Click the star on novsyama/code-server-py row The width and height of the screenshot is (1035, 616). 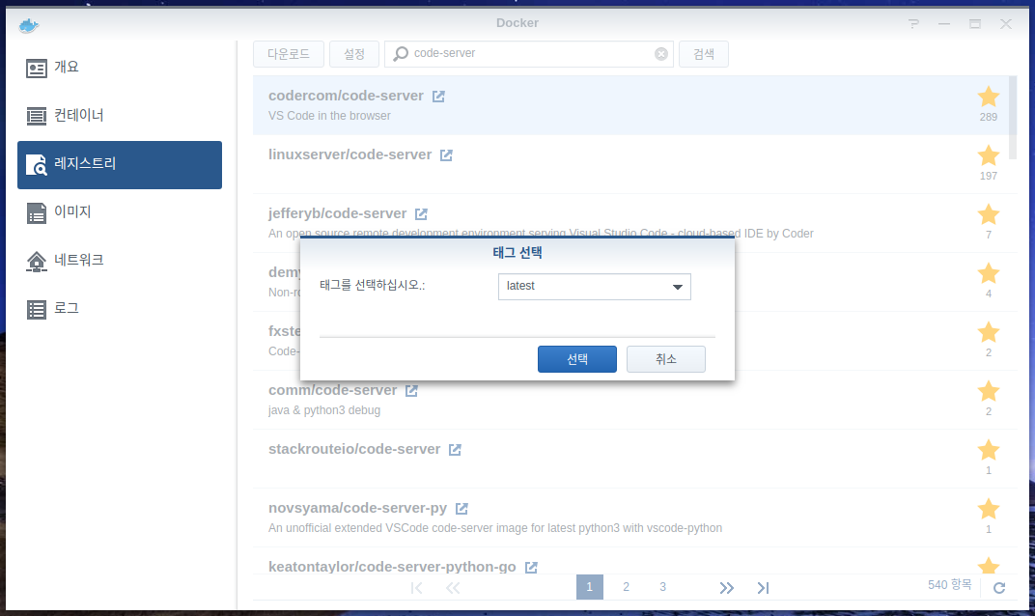pos(988,509)
